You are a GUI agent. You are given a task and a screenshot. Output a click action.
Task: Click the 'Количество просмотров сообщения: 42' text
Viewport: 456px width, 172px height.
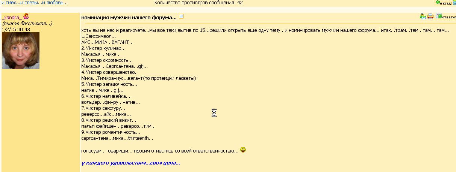tap(198, 3)
